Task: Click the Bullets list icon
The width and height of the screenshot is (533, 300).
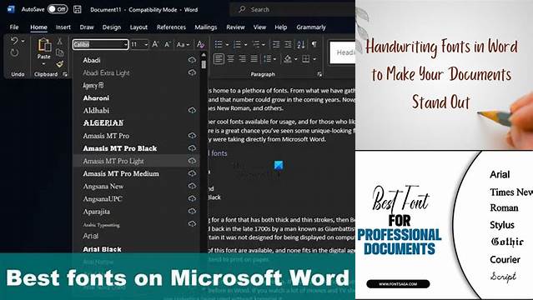Action: coord(219,44)
